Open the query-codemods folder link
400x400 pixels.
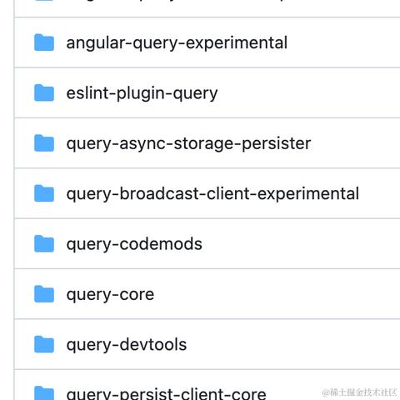pyautogui.click(x=134, y=244)
